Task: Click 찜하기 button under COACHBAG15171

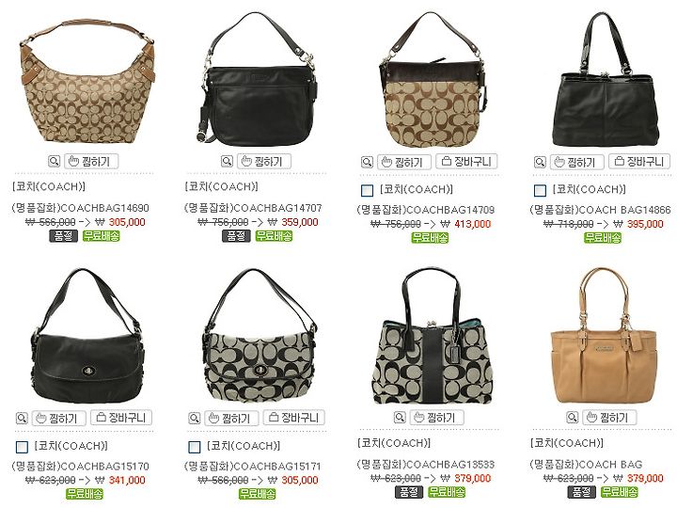Action: (231, 418)
